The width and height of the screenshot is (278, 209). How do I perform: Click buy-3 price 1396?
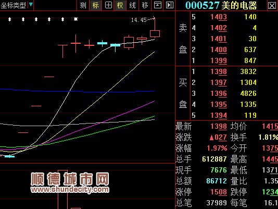[x=219, y=93]
